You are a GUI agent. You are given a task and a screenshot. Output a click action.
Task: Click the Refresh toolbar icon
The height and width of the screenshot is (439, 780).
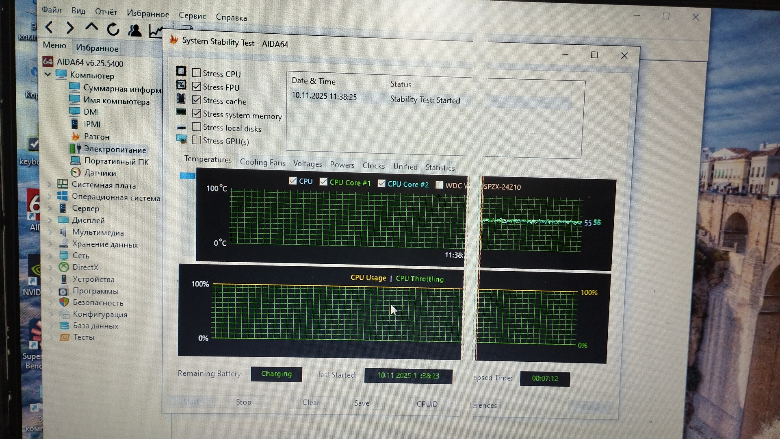(113, 29)
